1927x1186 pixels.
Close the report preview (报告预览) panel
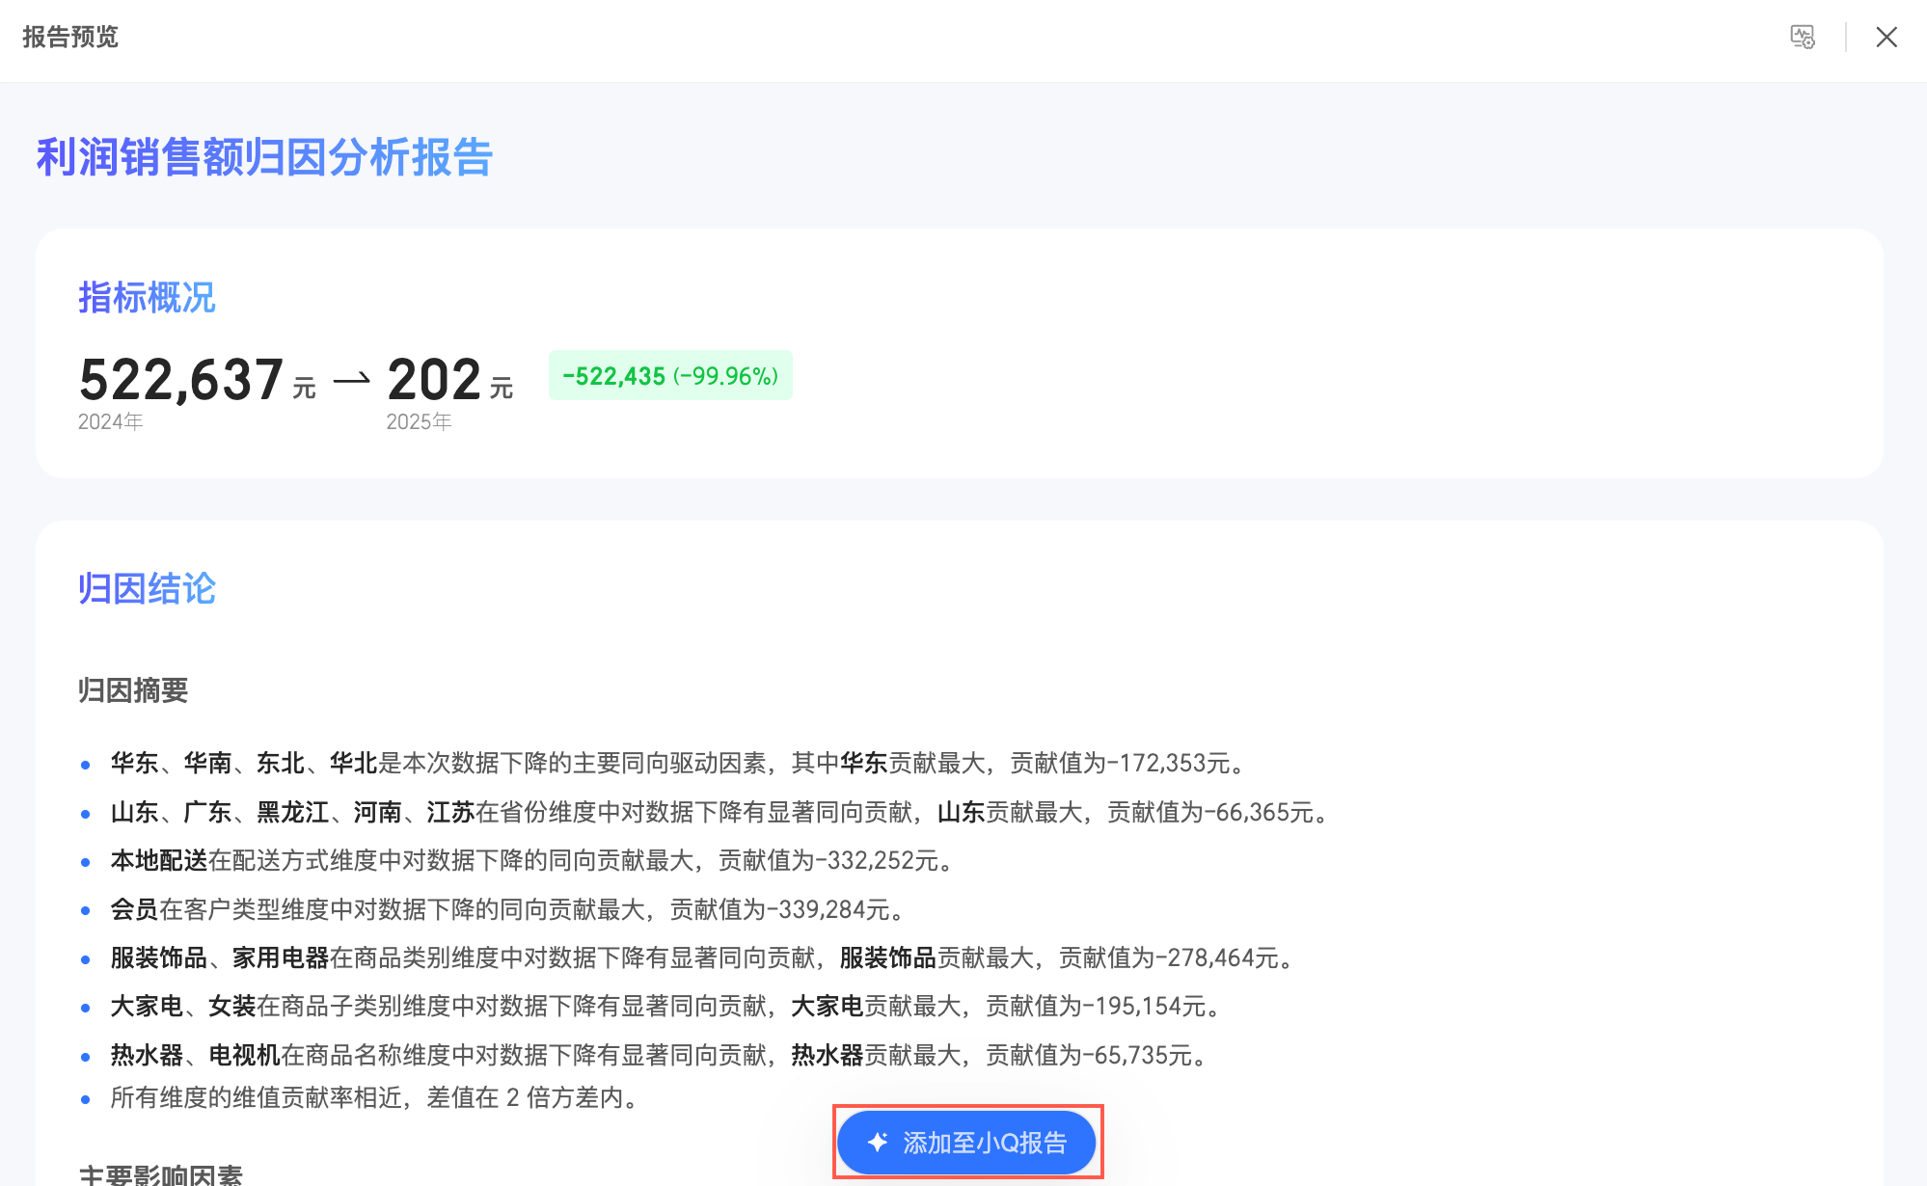click(x=1886, y=37)
